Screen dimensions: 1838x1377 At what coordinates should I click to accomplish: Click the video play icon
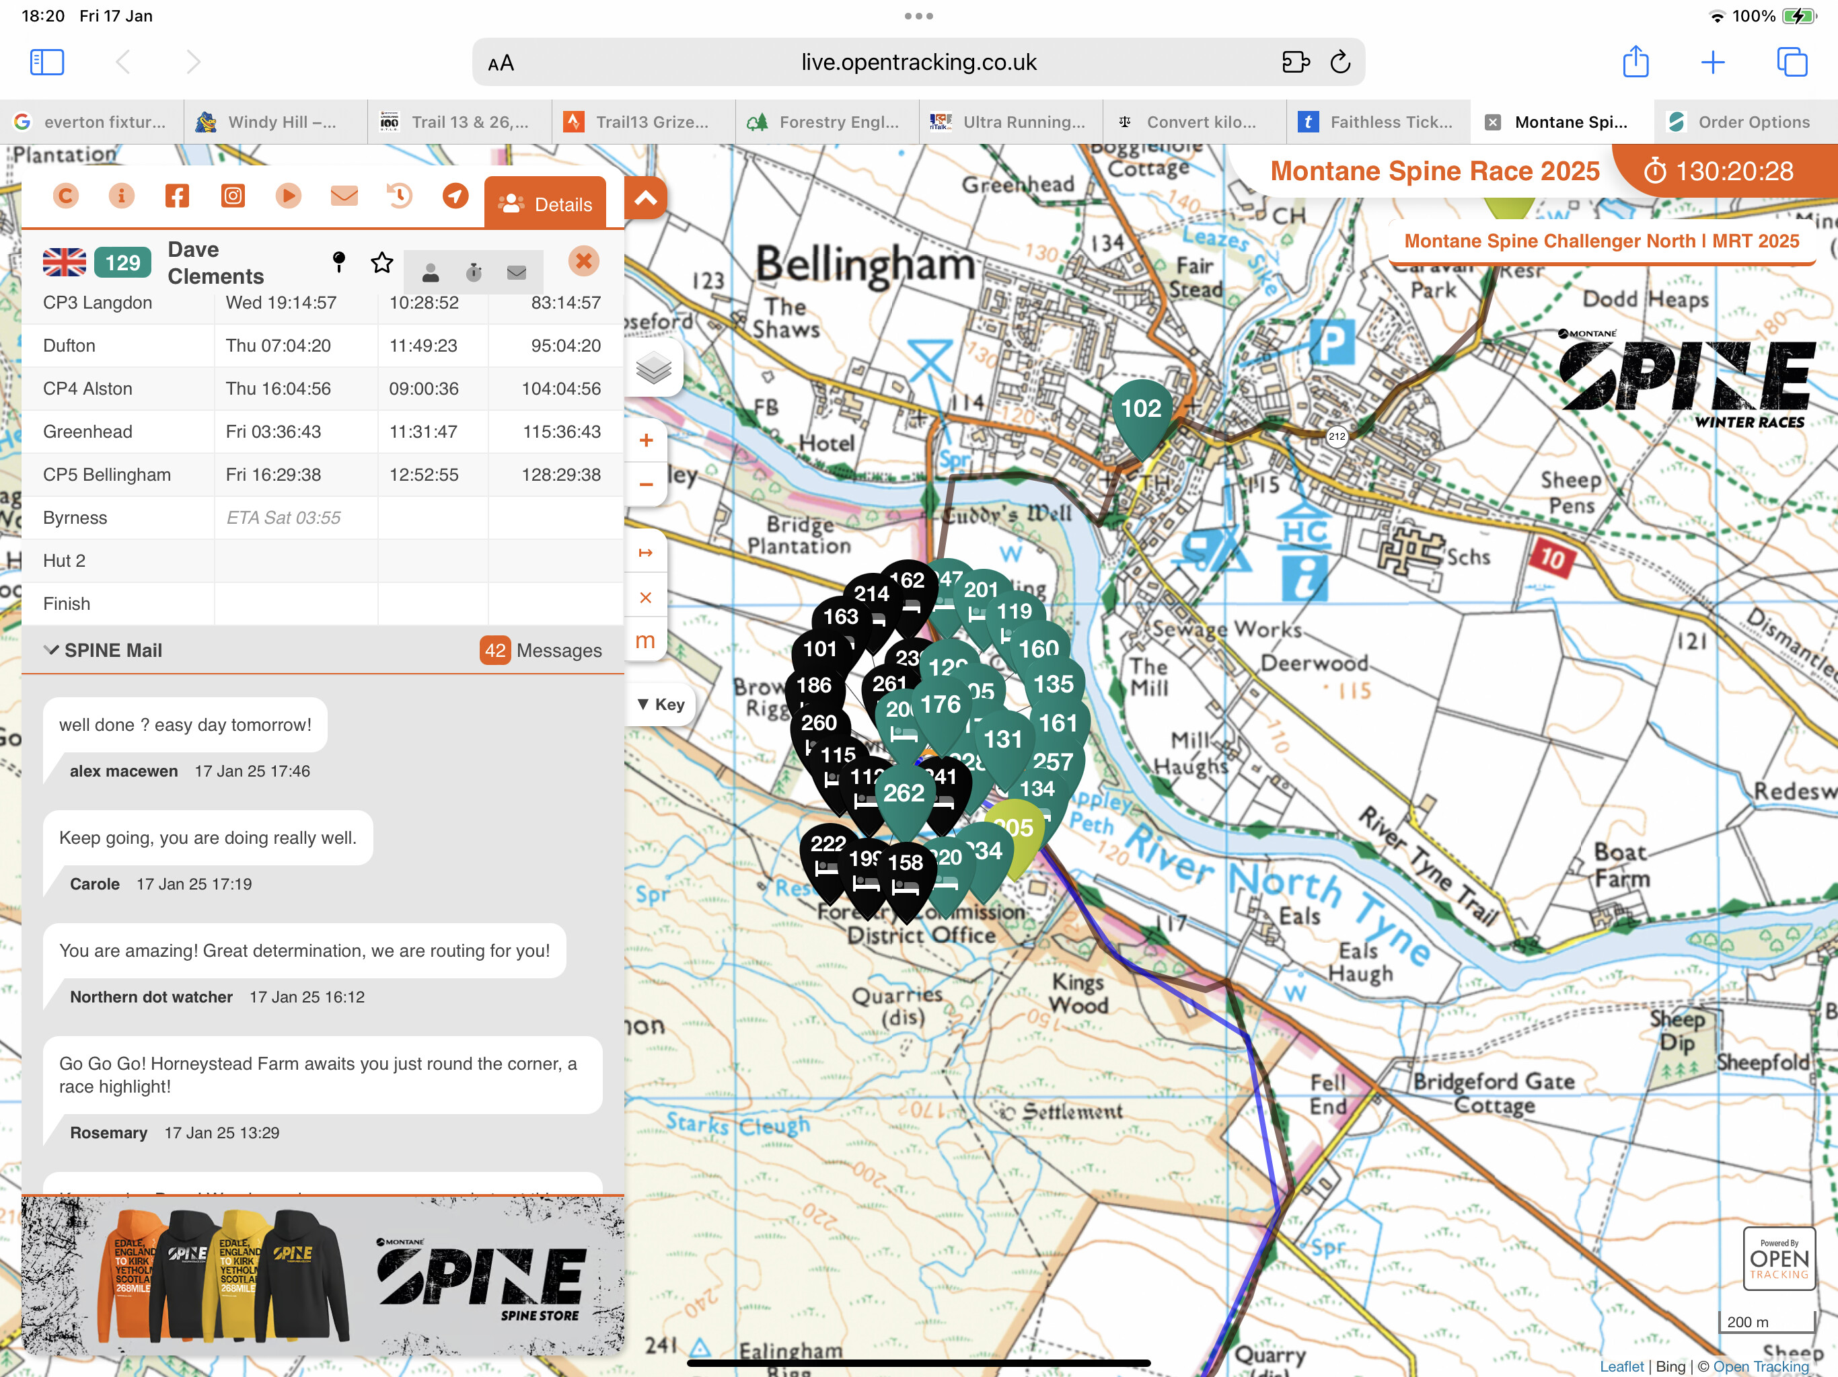(289, 195)
